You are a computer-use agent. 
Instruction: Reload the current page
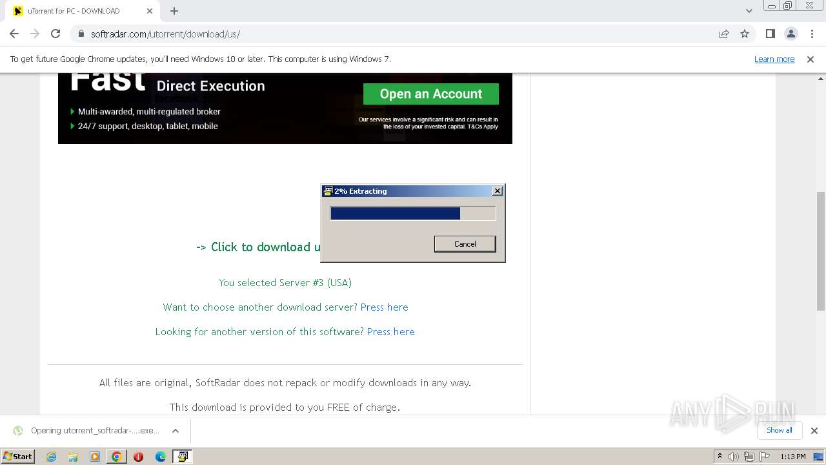tap(55, 34)
